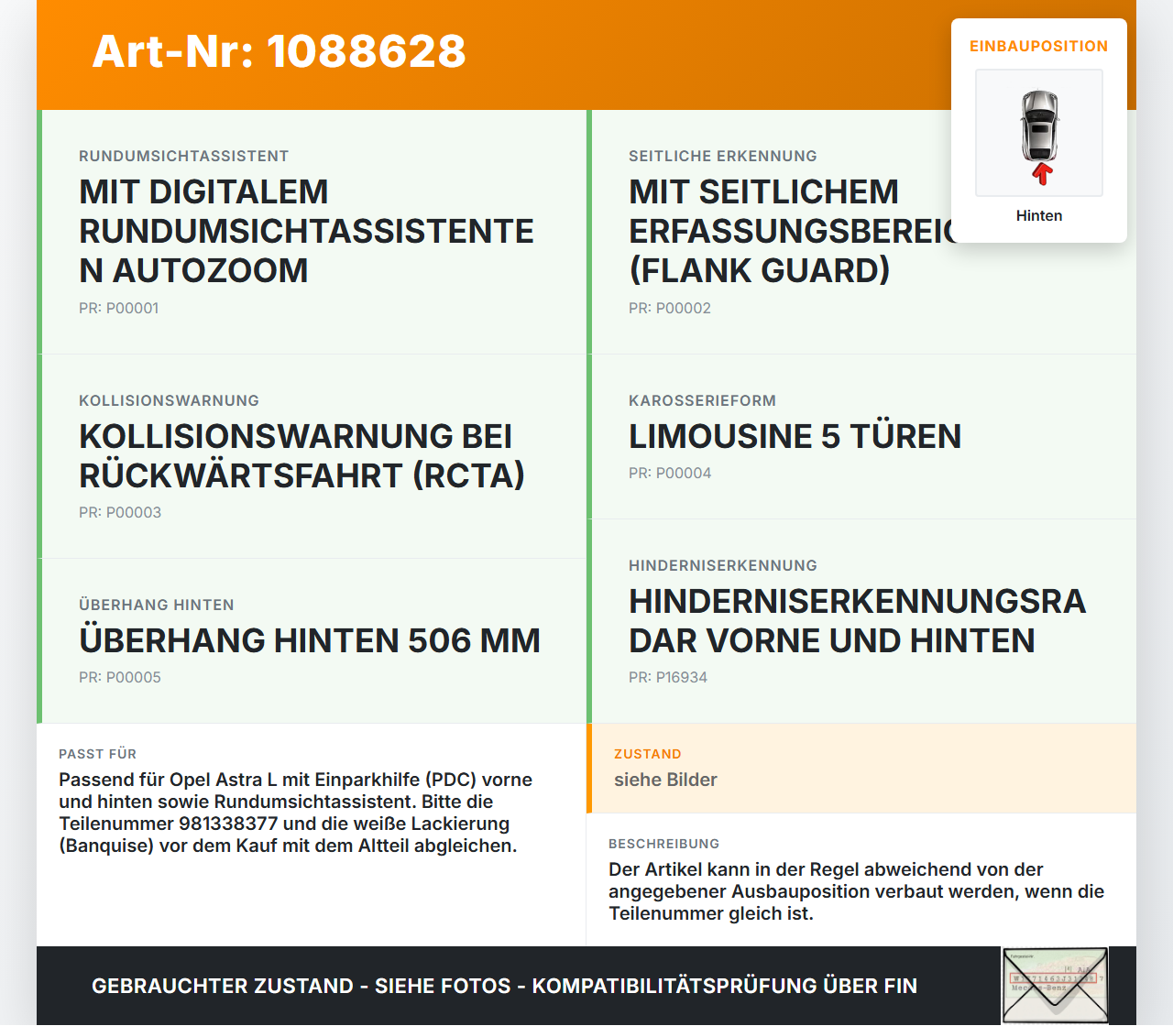The height and width of the screenshot is (1026, 1173).
Task: Select the 'Der Artikel kann in der Regel' description
Action: click(x=857, y=891)
